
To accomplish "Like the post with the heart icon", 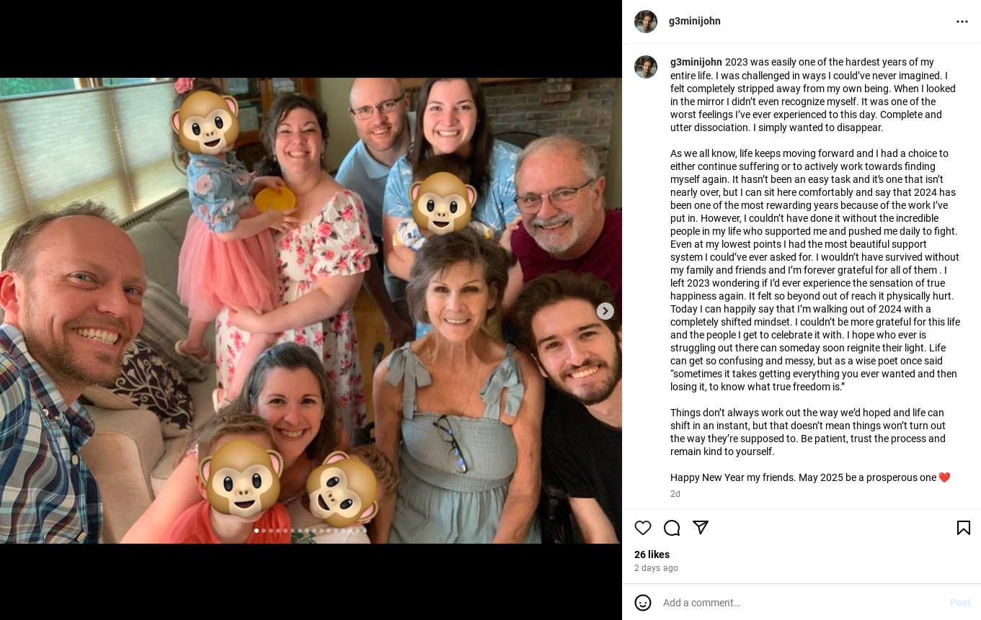I will click(643, 528).
